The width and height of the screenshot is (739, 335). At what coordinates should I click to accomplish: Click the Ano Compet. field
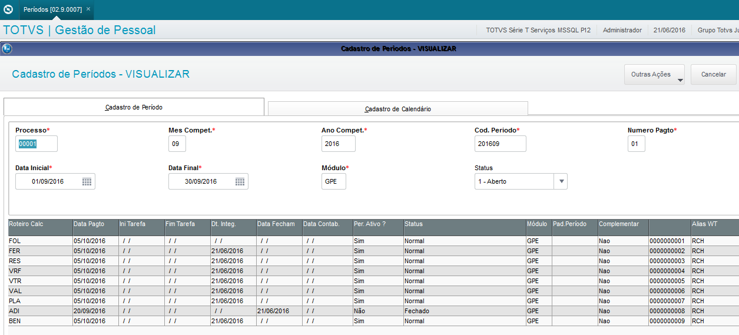(339, 144)
